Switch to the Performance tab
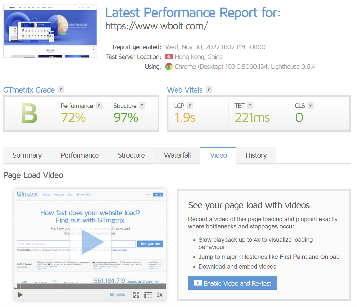 pos(80,155)
